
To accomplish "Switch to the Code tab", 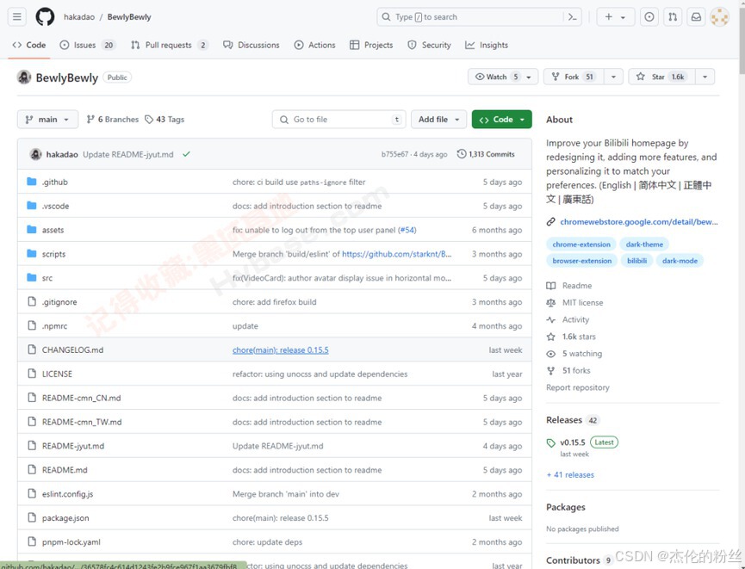I will tap(29, 45).
